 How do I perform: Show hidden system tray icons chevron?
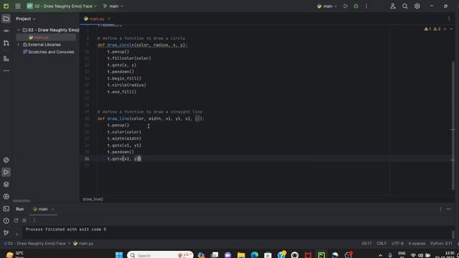click(380, 255)
